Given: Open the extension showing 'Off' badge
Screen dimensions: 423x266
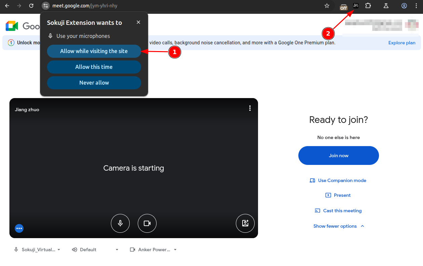Looking at the screenshot, I should 343,6.
